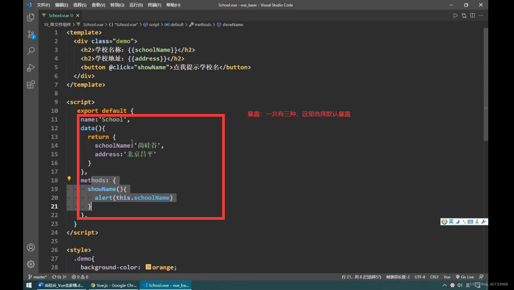514x290 pixels.
Task: Start Go Live server in status bar
Action: click(x=465, y=277)
